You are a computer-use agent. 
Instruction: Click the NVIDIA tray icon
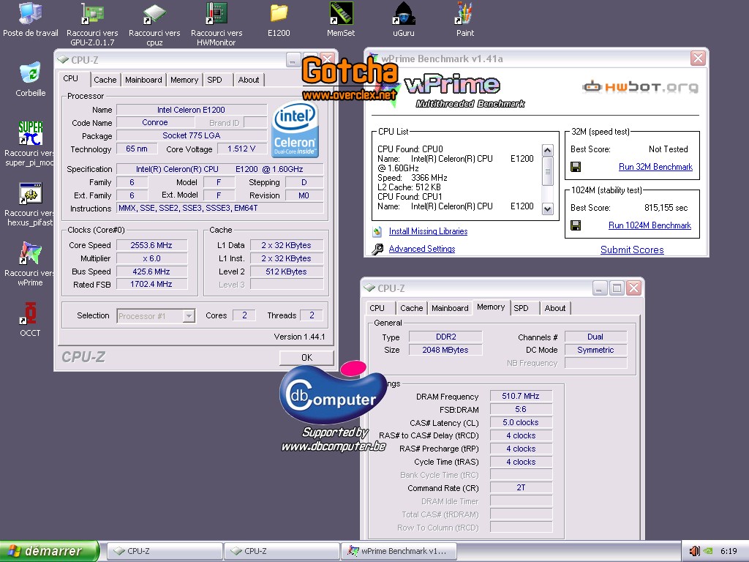click(x=708, y=551)
